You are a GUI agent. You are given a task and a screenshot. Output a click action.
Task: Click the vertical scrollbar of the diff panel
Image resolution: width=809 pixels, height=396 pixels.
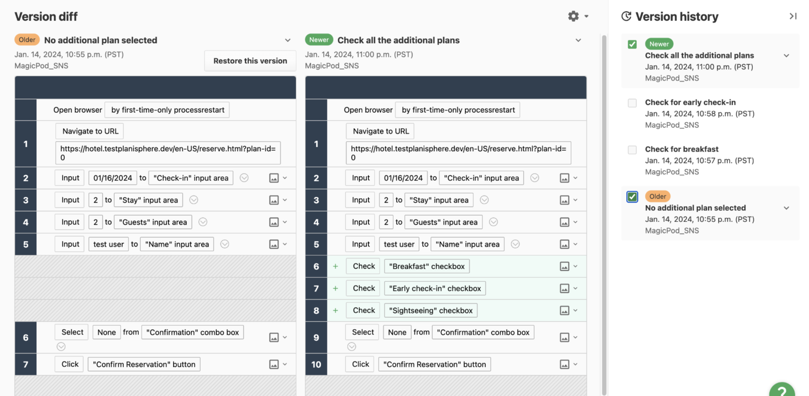[x=604, y=202]
